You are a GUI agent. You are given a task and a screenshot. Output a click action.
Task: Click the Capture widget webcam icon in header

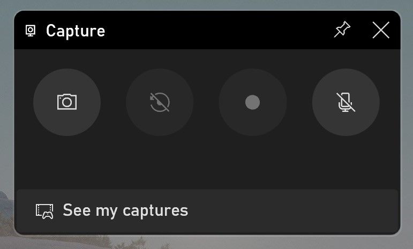pyautogui.click(x=31, y=31)
